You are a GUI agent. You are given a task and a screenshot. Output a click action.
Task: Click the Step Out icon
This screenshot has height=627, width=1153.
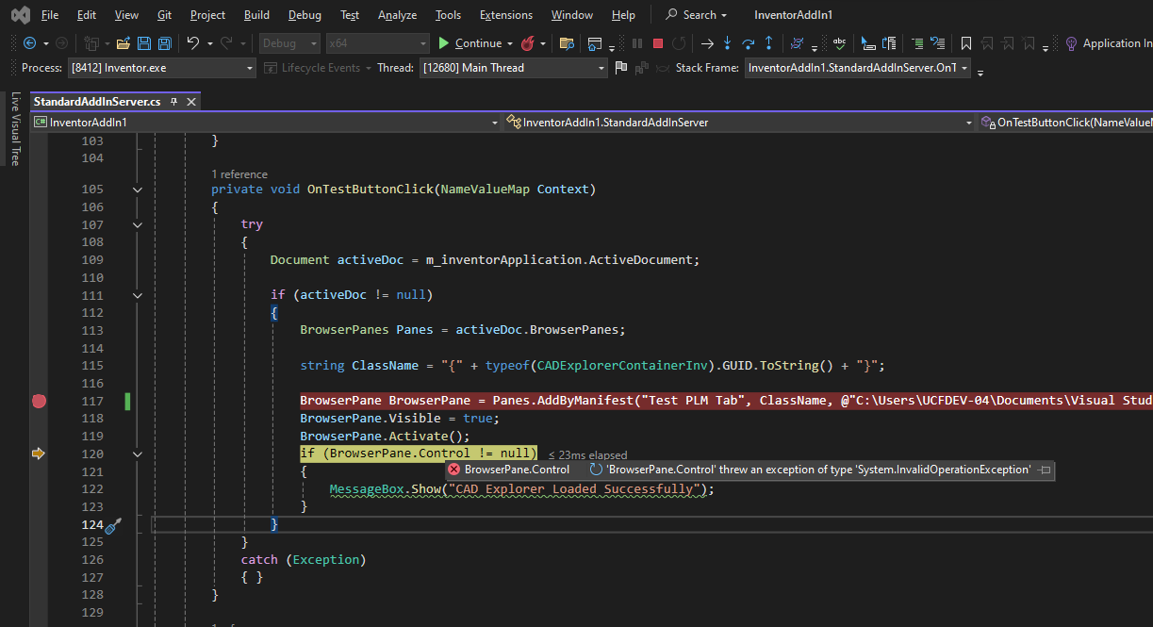(768, 42)
